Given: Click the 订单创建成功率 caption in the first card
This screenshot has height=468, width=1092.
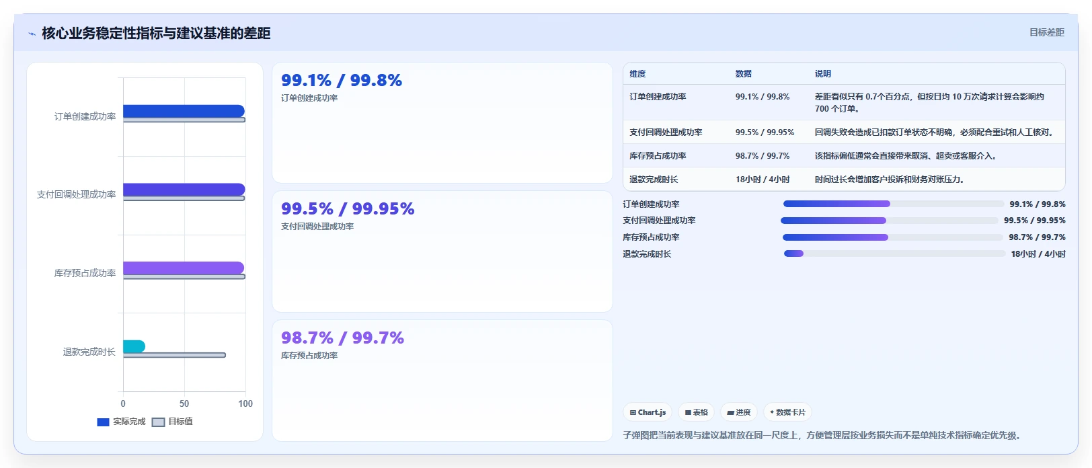Looking at the screenshot, I should click(309, 98).
